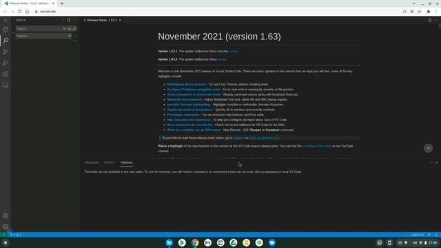Open the Remote Explorer view

(6, 85)
